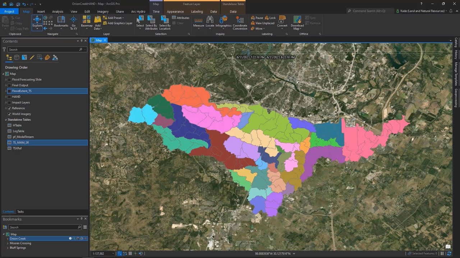Image resolution: width=460 pixels, height=258 pixels.
Task: Turn on the FloodExtent_TS layer
Action: point(9,91)
